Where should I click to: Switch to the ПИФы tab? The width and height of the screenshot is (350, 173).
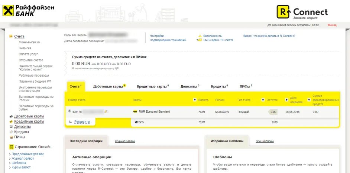(246, 86)
